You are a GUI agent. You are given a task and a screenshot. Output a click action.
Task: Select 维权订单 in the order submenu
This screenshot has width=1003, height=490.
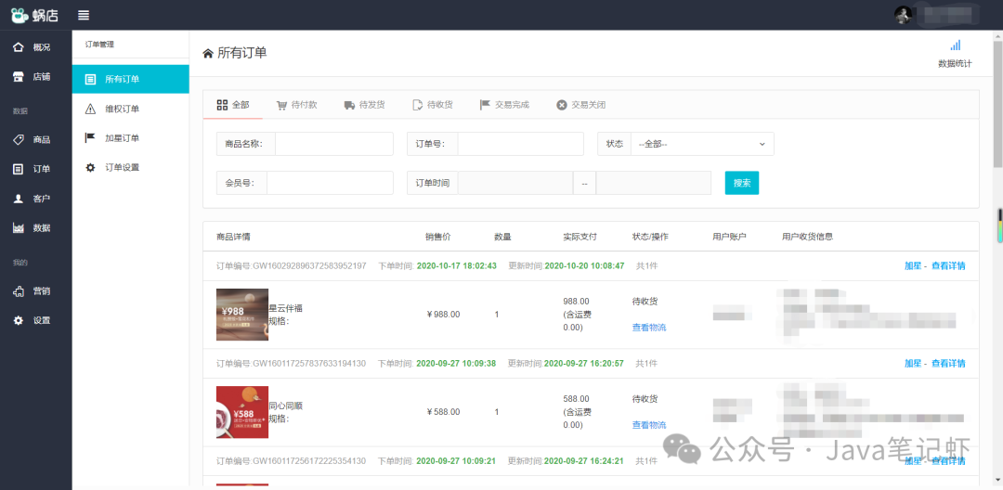[122, 109]
